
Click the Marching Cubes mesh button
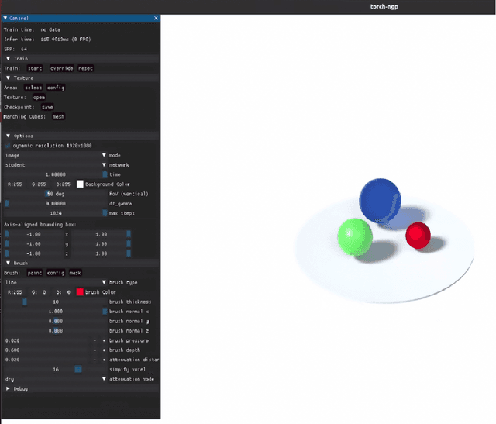point(58,116)
